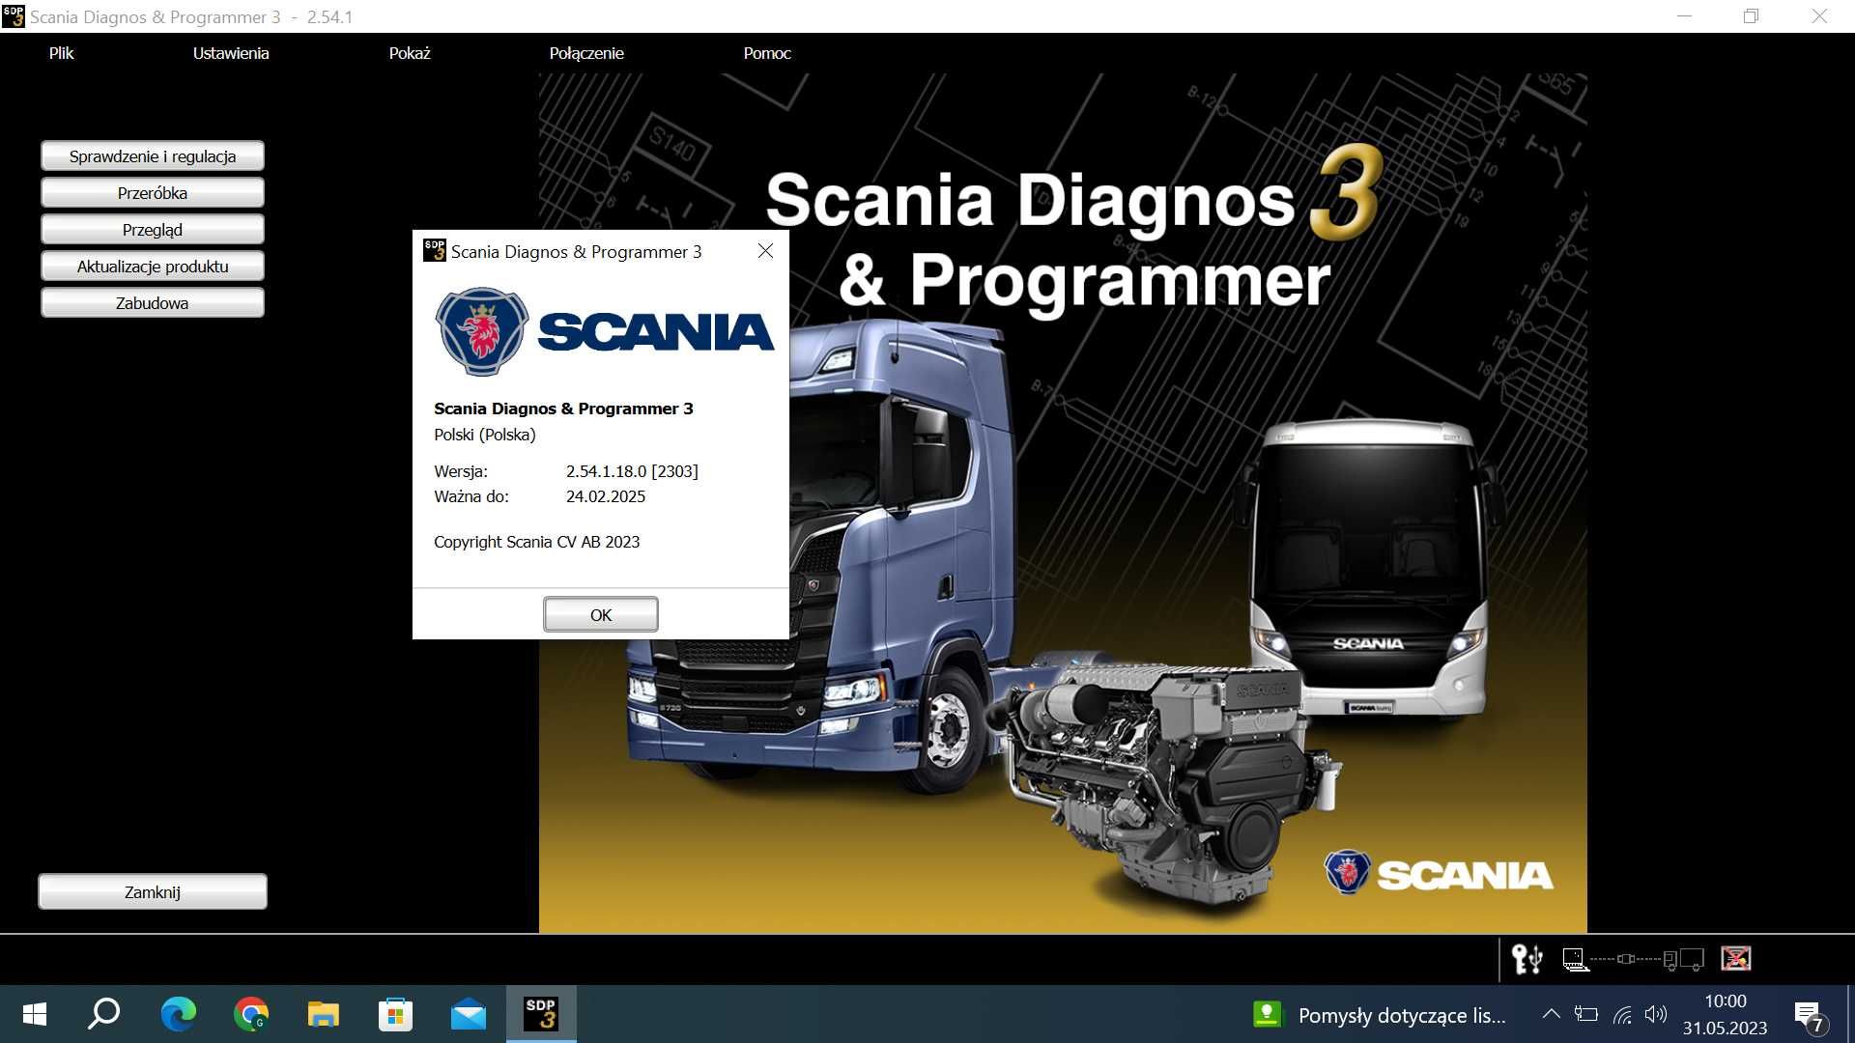Open the Wi-Fi network tray icon
Image resolution: width=1855 pixels, height=1043 pixels.
1622,1015
